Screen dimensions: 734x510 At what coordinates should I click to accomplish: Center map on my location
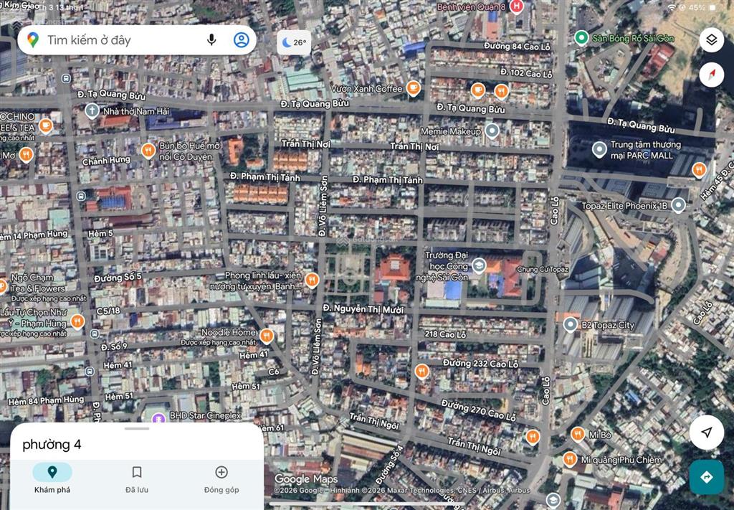(x=707, y=433)
